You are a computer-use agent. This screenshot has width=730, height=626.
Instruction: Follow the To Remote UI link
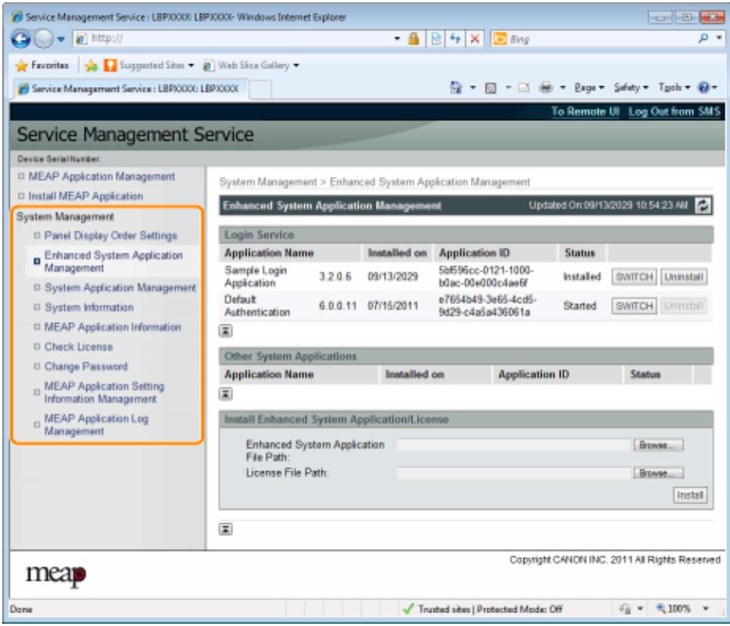[x=586, y=112]
